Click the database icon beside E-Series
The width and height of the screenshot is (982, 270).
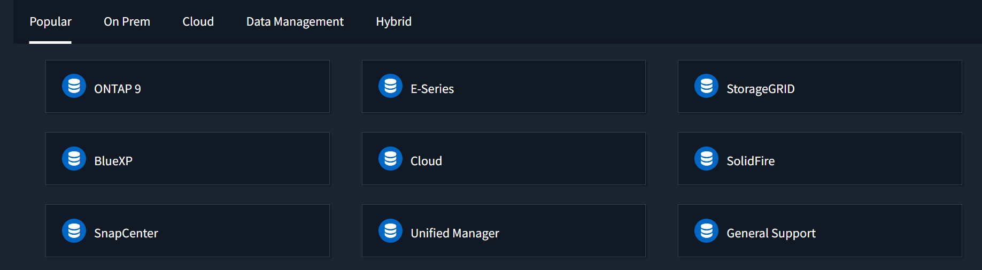pyautogui.click(x=390, y=86)
